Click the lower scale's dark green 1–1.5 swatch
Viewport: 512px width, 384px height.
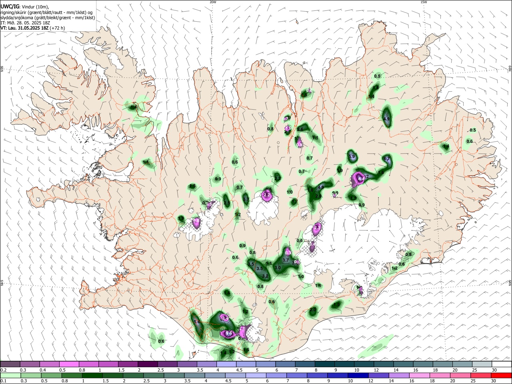click(93, 376)
